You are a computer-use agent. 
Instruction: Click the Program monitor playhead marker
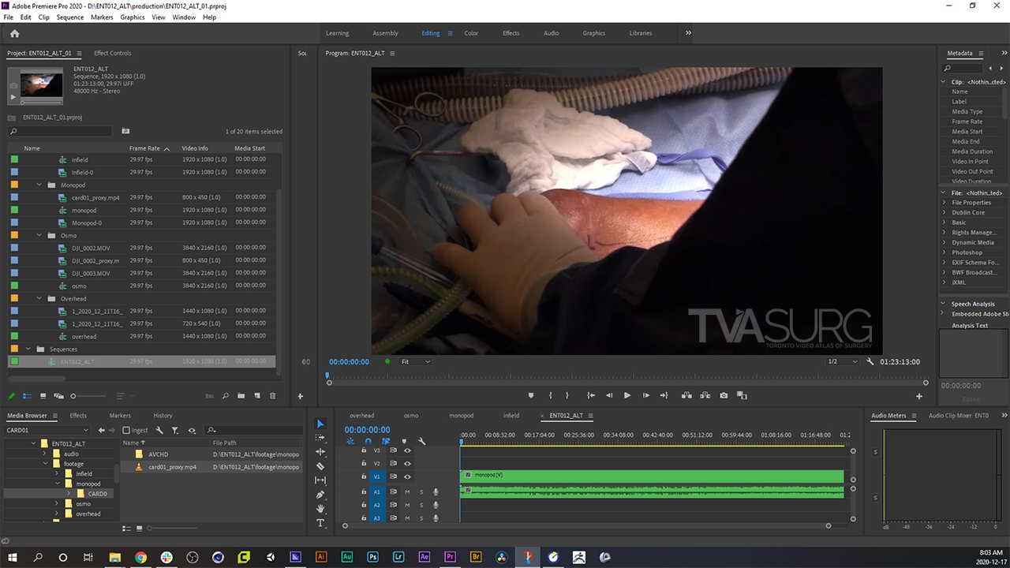click(328, 377)
